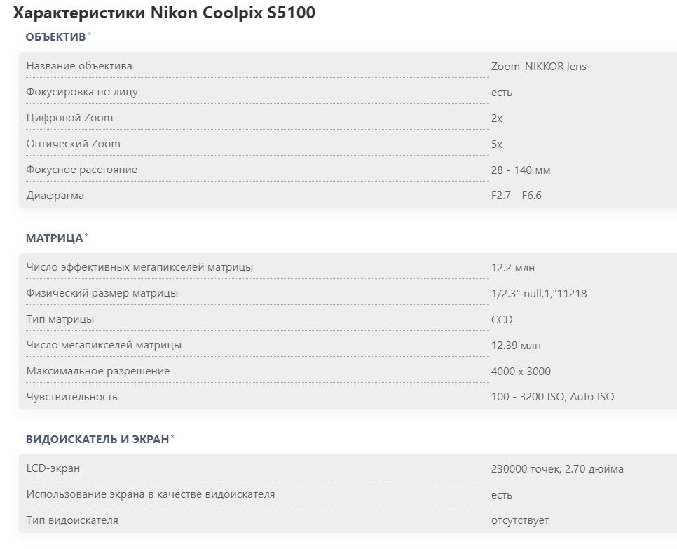Click the Zoom-NIKKOR lens value
The image size is (677, 549).
(x=539, y=67)
